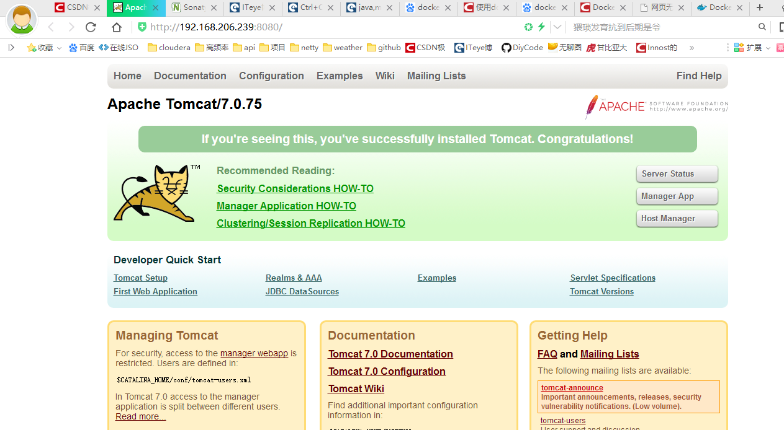Open the tomcat-announce mailing list link
Image resolution: width=784 pixels, height=430 pixels.
(572, 388)
